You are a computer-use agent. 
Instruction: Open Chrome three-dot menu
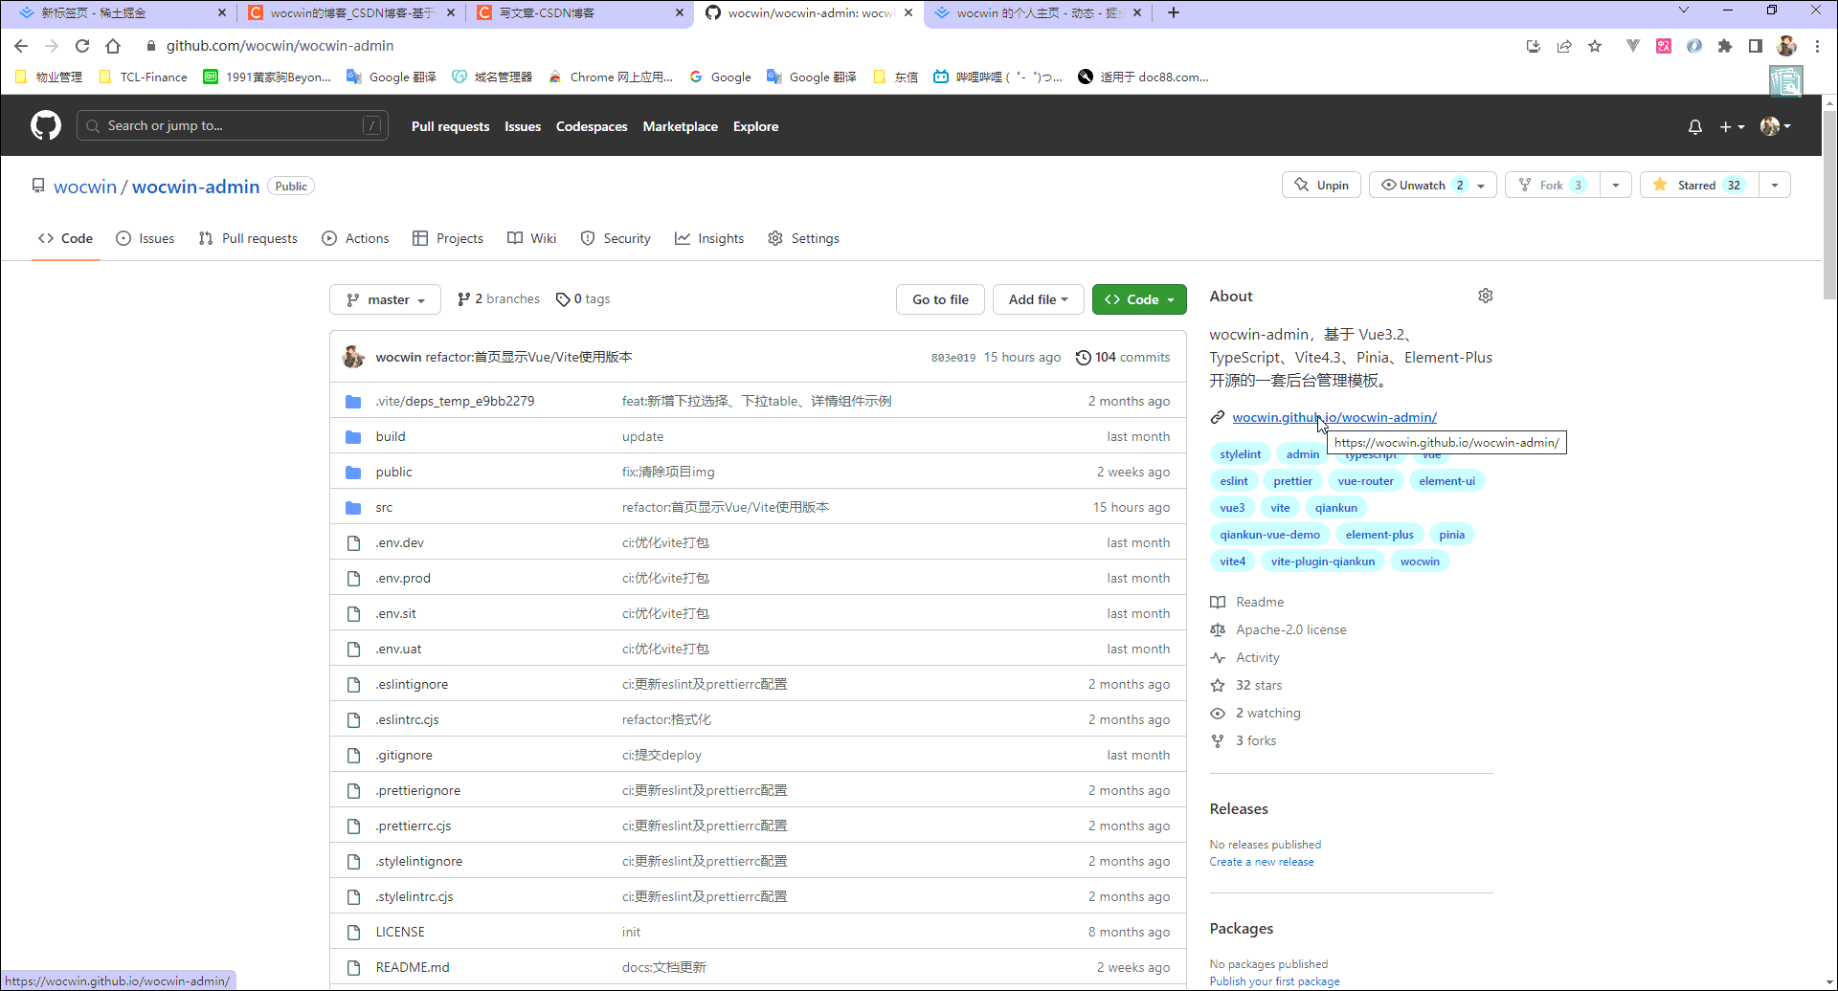pyautogui.click(x=1817, y=46)
